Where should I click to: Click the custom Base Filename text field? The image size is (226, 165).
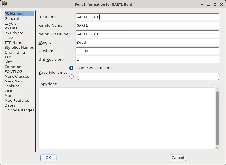(x=148, y=77)
